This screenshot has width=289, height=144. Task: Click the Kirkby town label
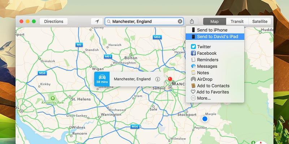coord(46,84)
